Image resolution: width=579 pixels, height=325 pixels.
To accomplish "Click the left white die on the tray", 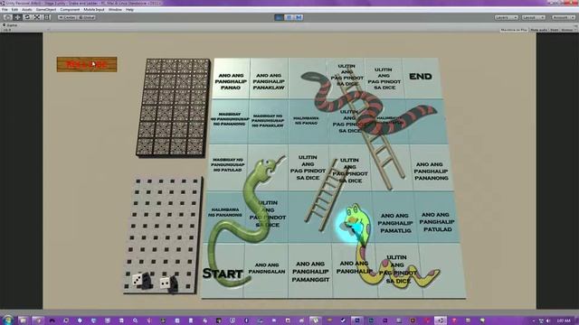I will click(x=137, y=280).
